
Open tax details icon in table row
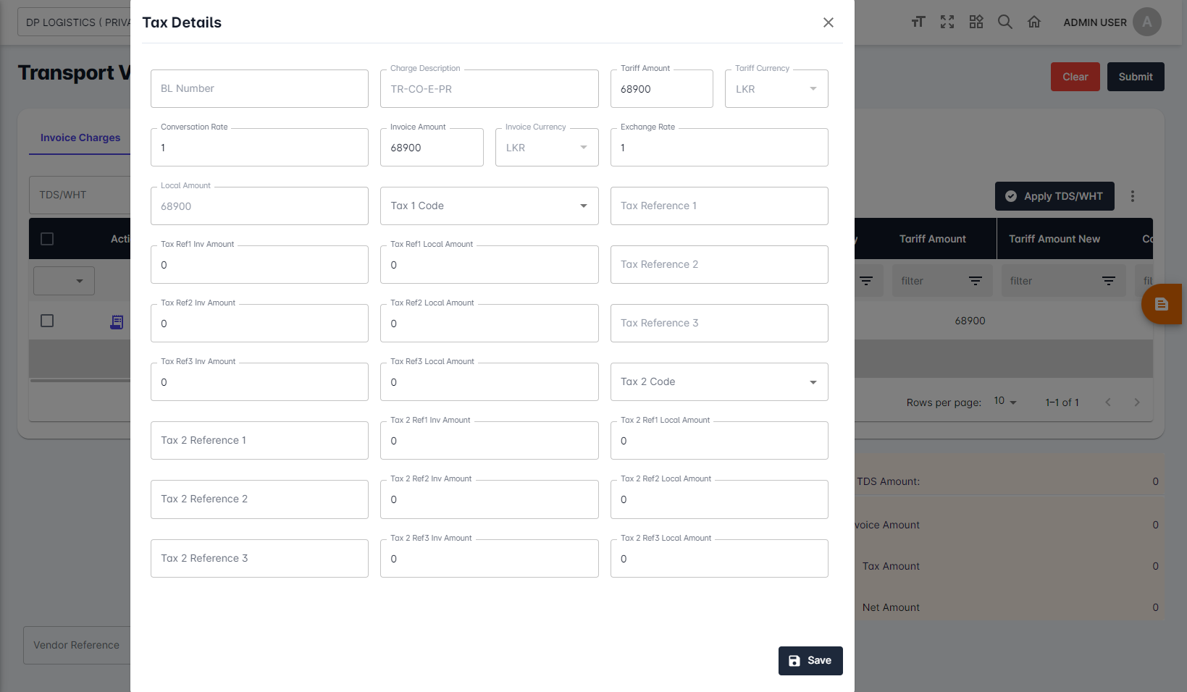pyautogui.click(x=117, y=321)
